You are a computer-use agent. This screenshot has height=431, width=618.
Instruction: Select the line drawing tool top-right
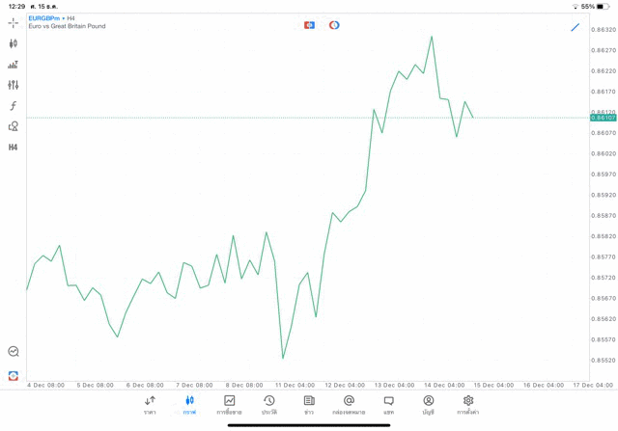(576, 27)
